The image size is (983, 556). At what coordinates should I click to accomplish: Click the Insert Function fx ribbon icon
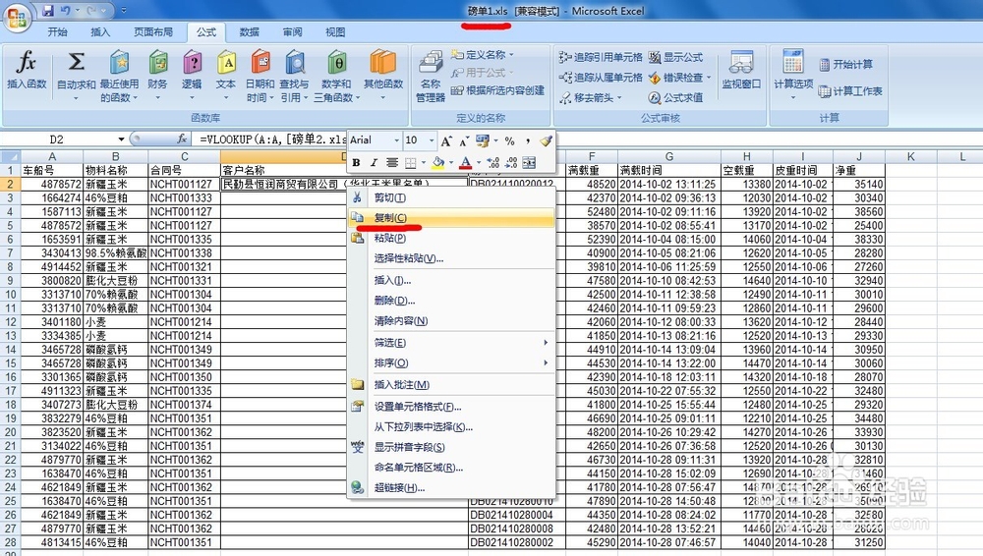coord(27,63)
